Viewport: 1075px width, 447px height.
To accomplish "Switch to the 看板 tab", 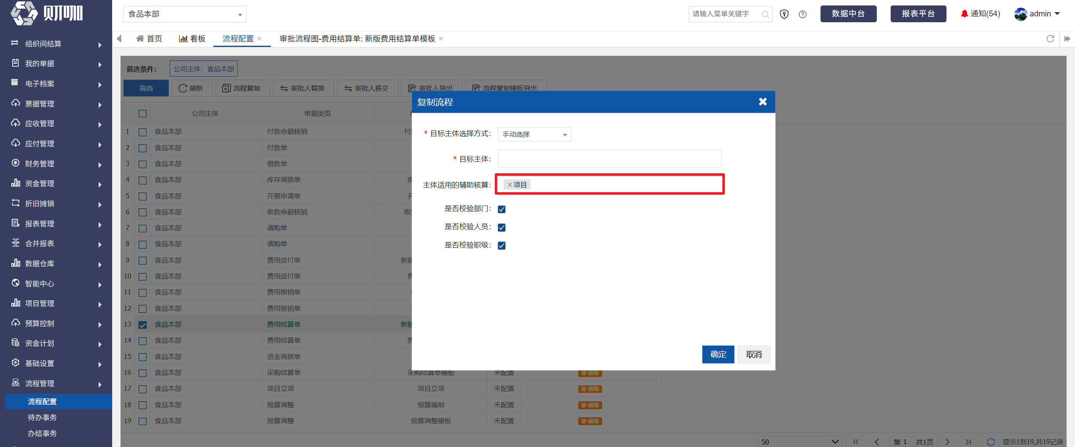I will 192,39.
